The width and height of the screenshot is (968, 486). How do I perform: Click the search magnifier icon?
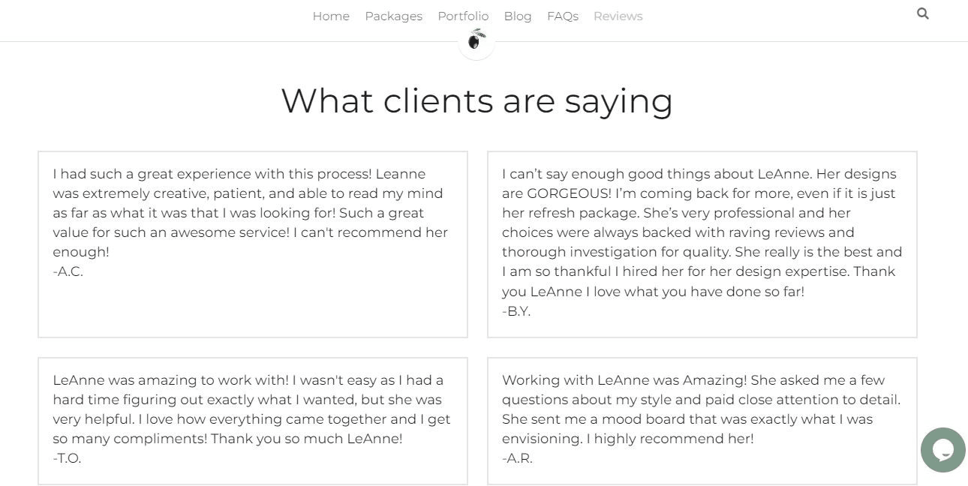tap(923, 13)
